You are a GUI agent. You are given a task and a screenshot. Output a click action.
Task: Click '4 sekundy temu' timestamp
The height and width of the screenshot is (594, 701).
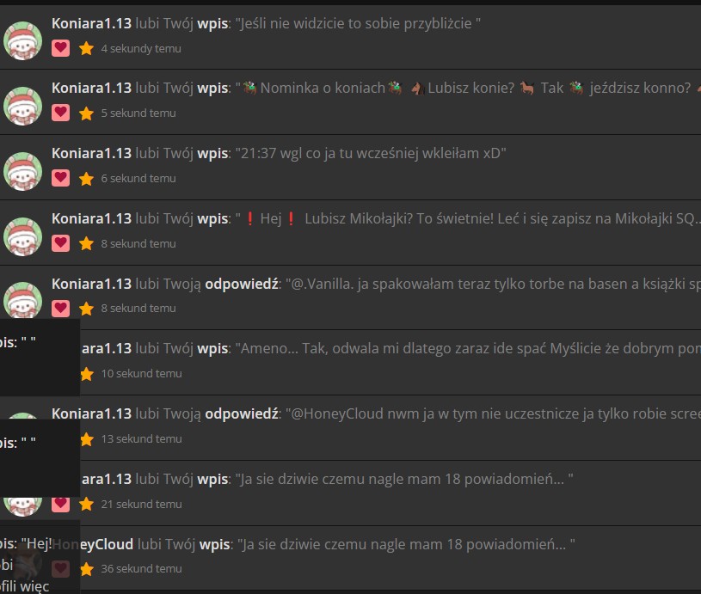[x=141, y=48]
